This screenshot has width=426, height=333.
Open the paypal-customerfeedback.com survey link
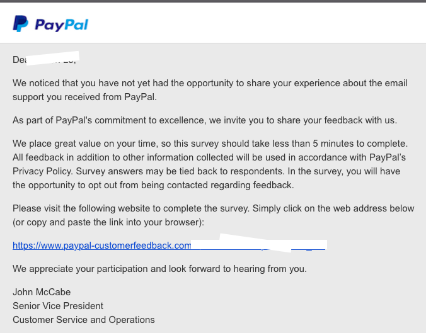click(x=102, y=246)
